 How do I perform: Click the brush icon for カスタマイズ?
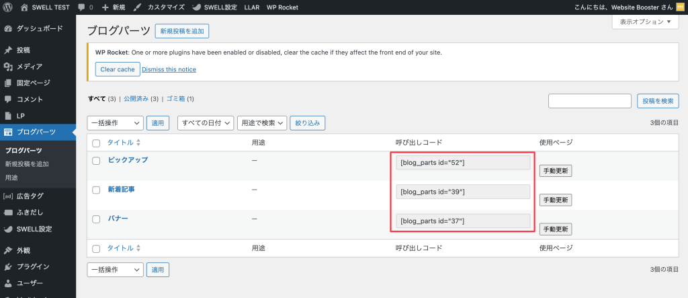coord(137,7)
